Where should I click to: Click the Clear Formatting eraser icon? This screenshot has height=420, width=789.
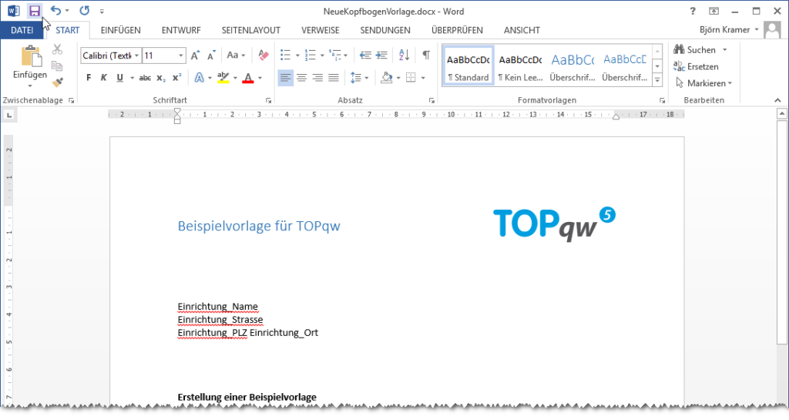point(264,55)
